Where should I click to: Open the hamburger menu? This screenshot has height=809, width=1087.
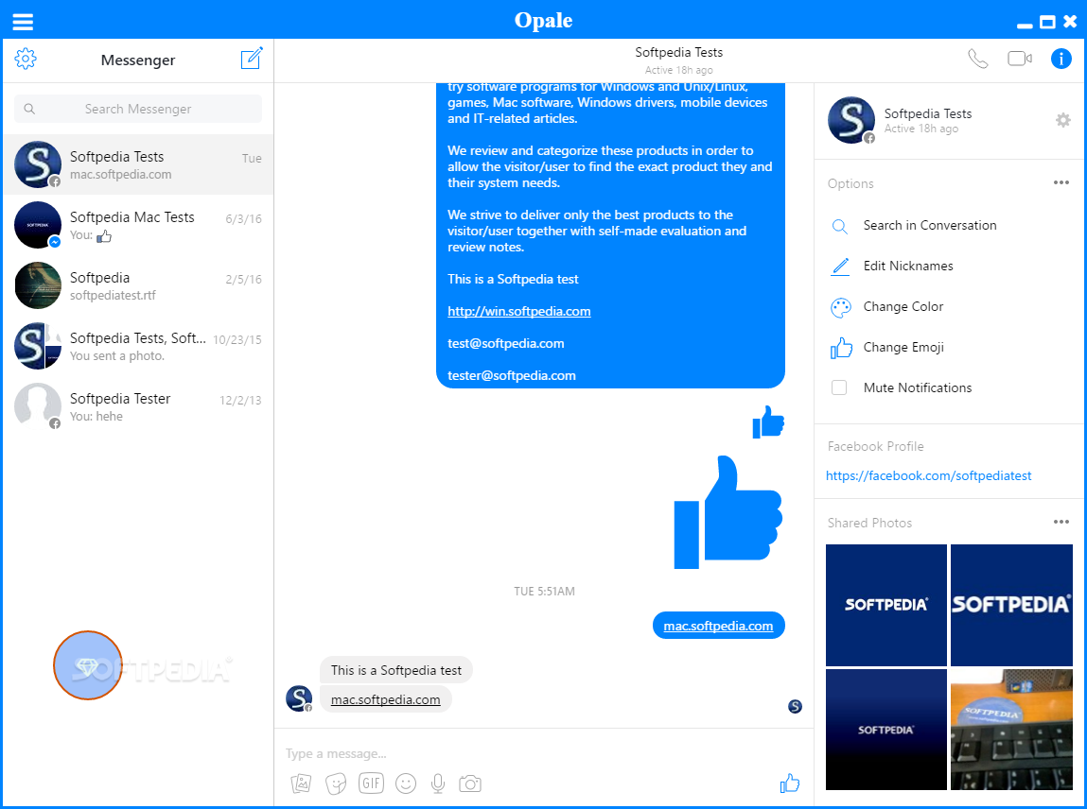point(23,22)
